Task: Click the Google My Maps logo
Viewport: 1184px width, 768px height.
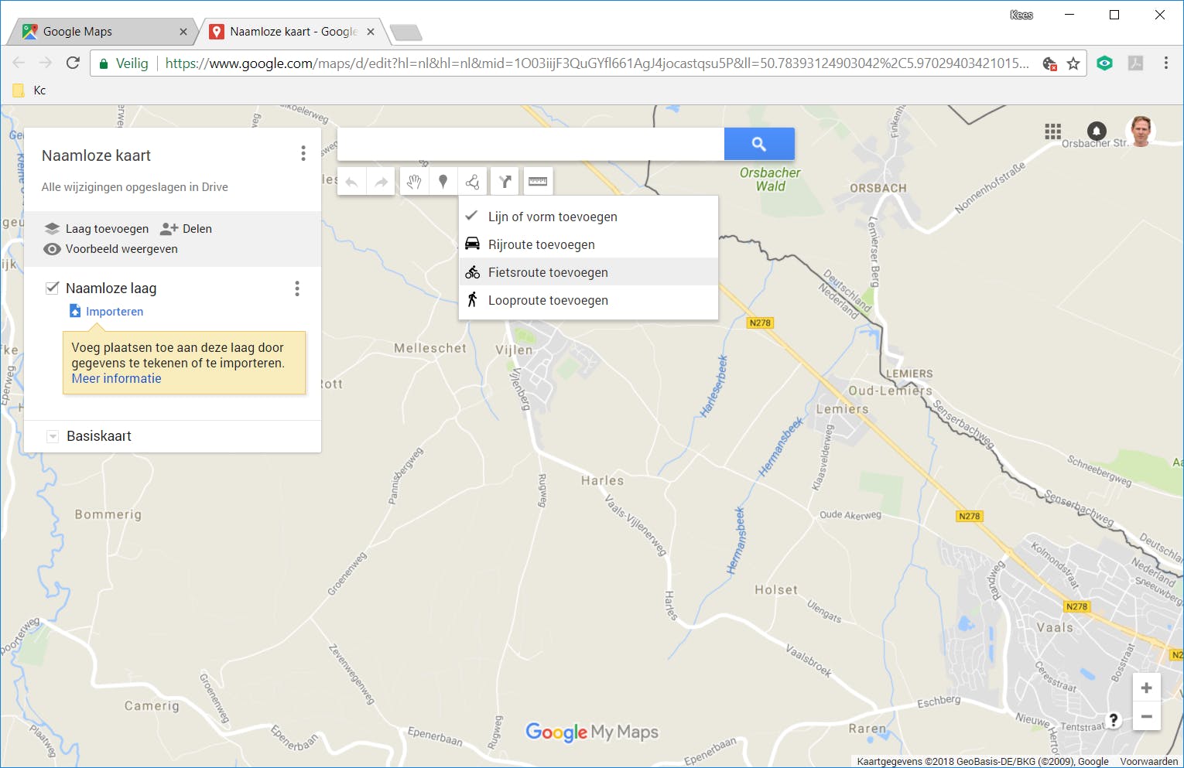Action: (x=592, y=732)
